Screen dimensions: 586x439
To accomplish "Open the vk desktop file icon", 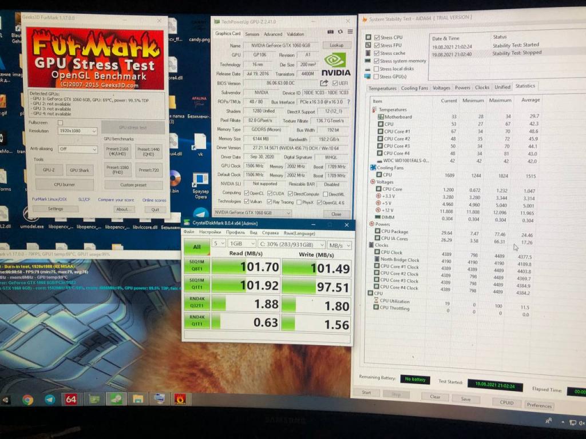I will 200,145.
